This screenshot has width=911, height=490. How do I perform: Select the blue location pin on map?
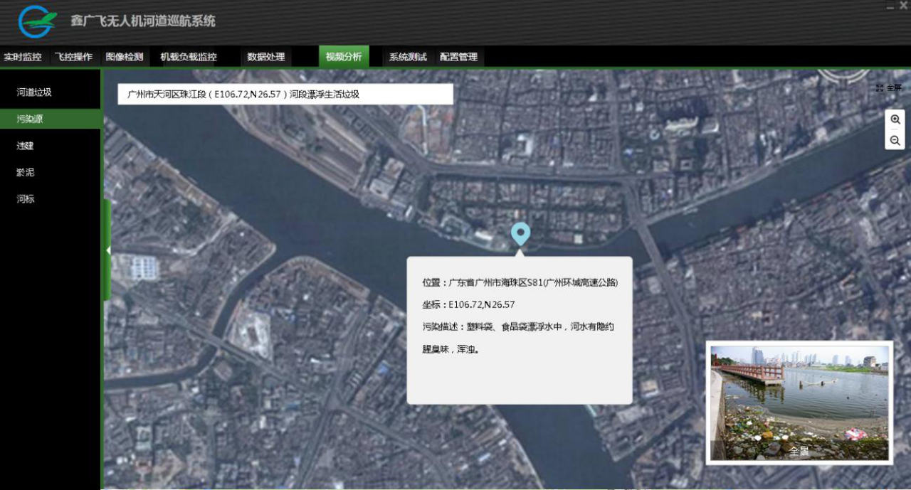(x=521, y=234)
